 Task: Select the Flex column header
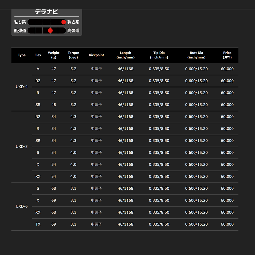point(38,55)
